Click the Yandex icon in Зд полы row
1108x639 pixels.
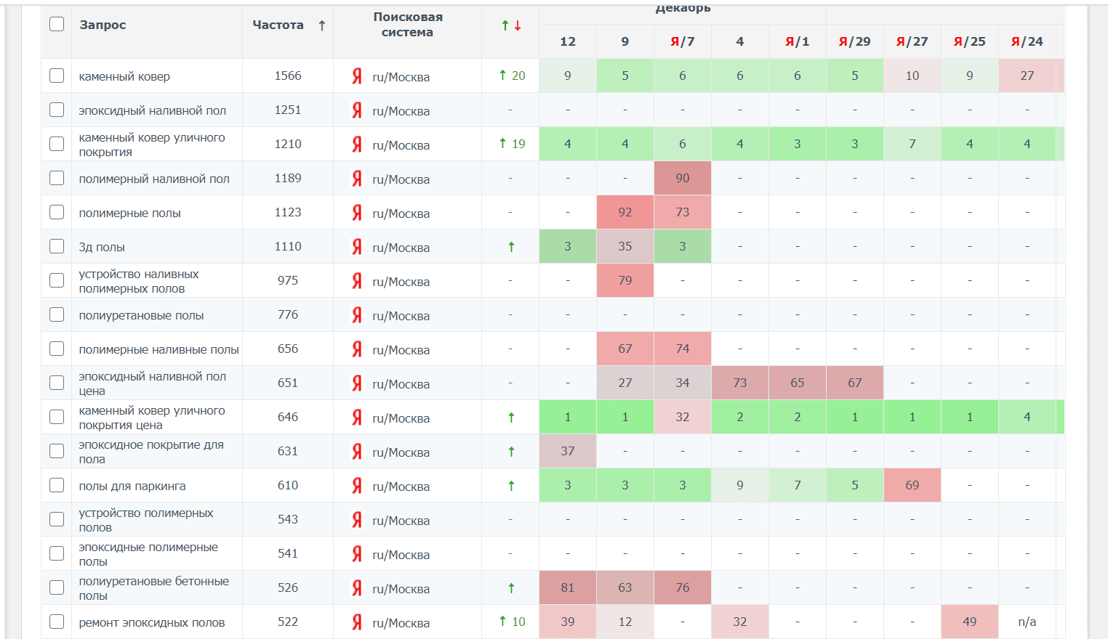point(357,247)
